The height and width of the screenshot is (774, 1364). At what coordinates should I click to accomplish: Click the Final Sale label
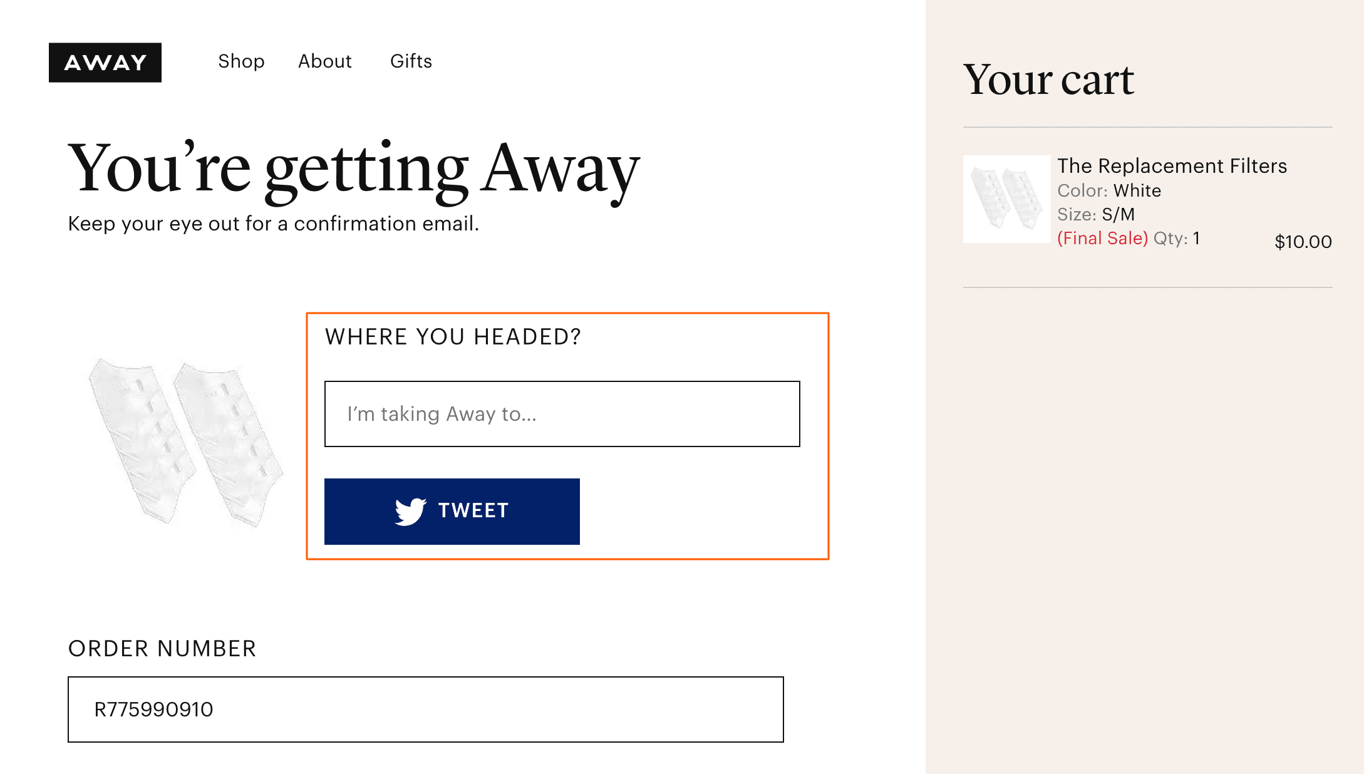[x=1102, y=238]
